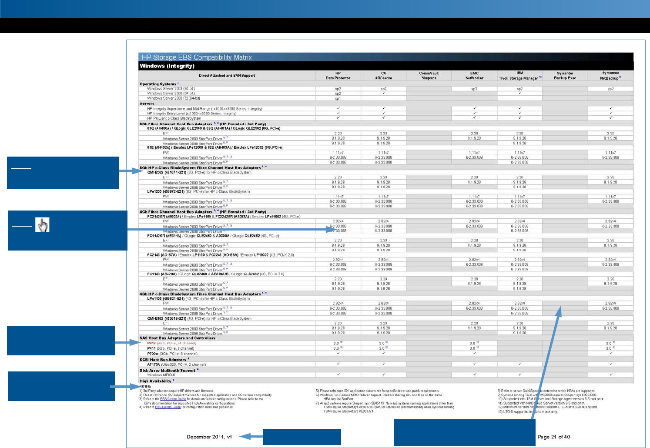Click the "IBM Tivoli Storage Manager" column header
Screen dimensions: 650x448
click(x=520, y=76)
